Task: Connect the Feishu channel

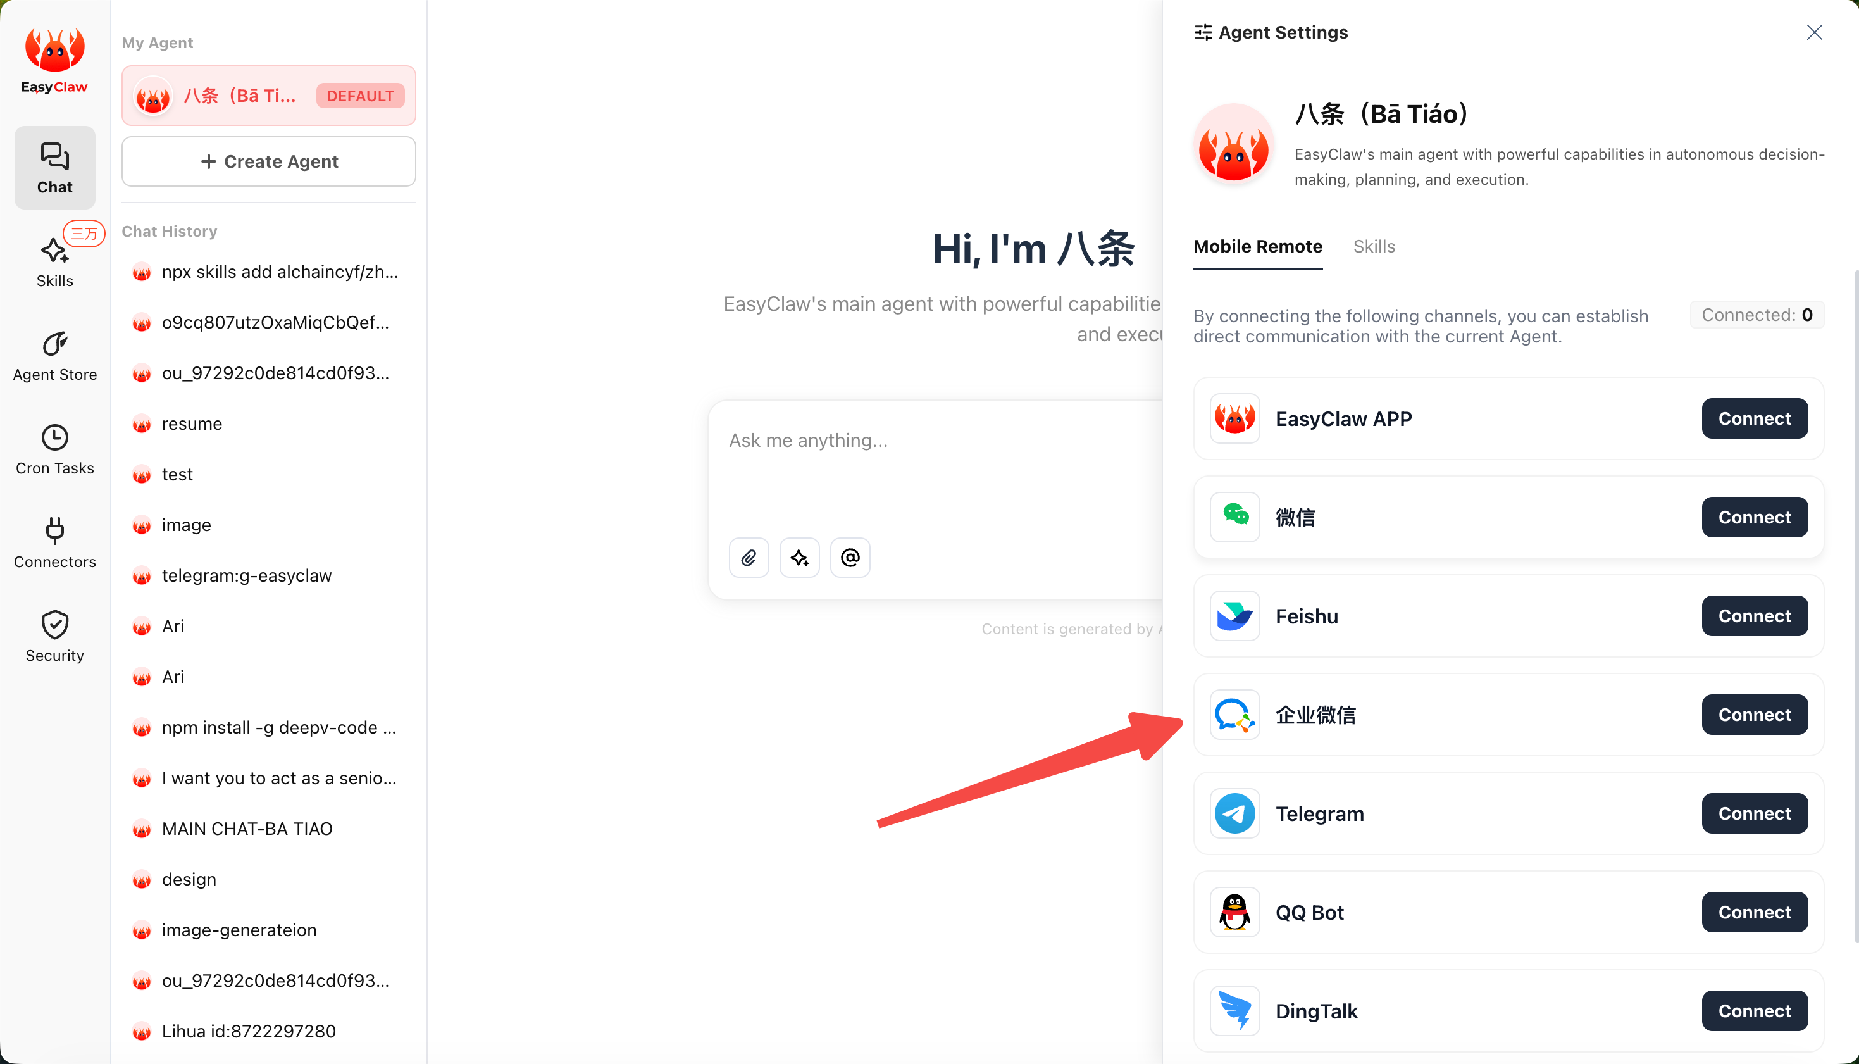Action: 1755,616
